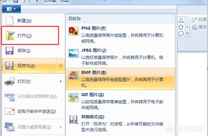Choose 另存为(A) menu entry text

click(26, 66)
